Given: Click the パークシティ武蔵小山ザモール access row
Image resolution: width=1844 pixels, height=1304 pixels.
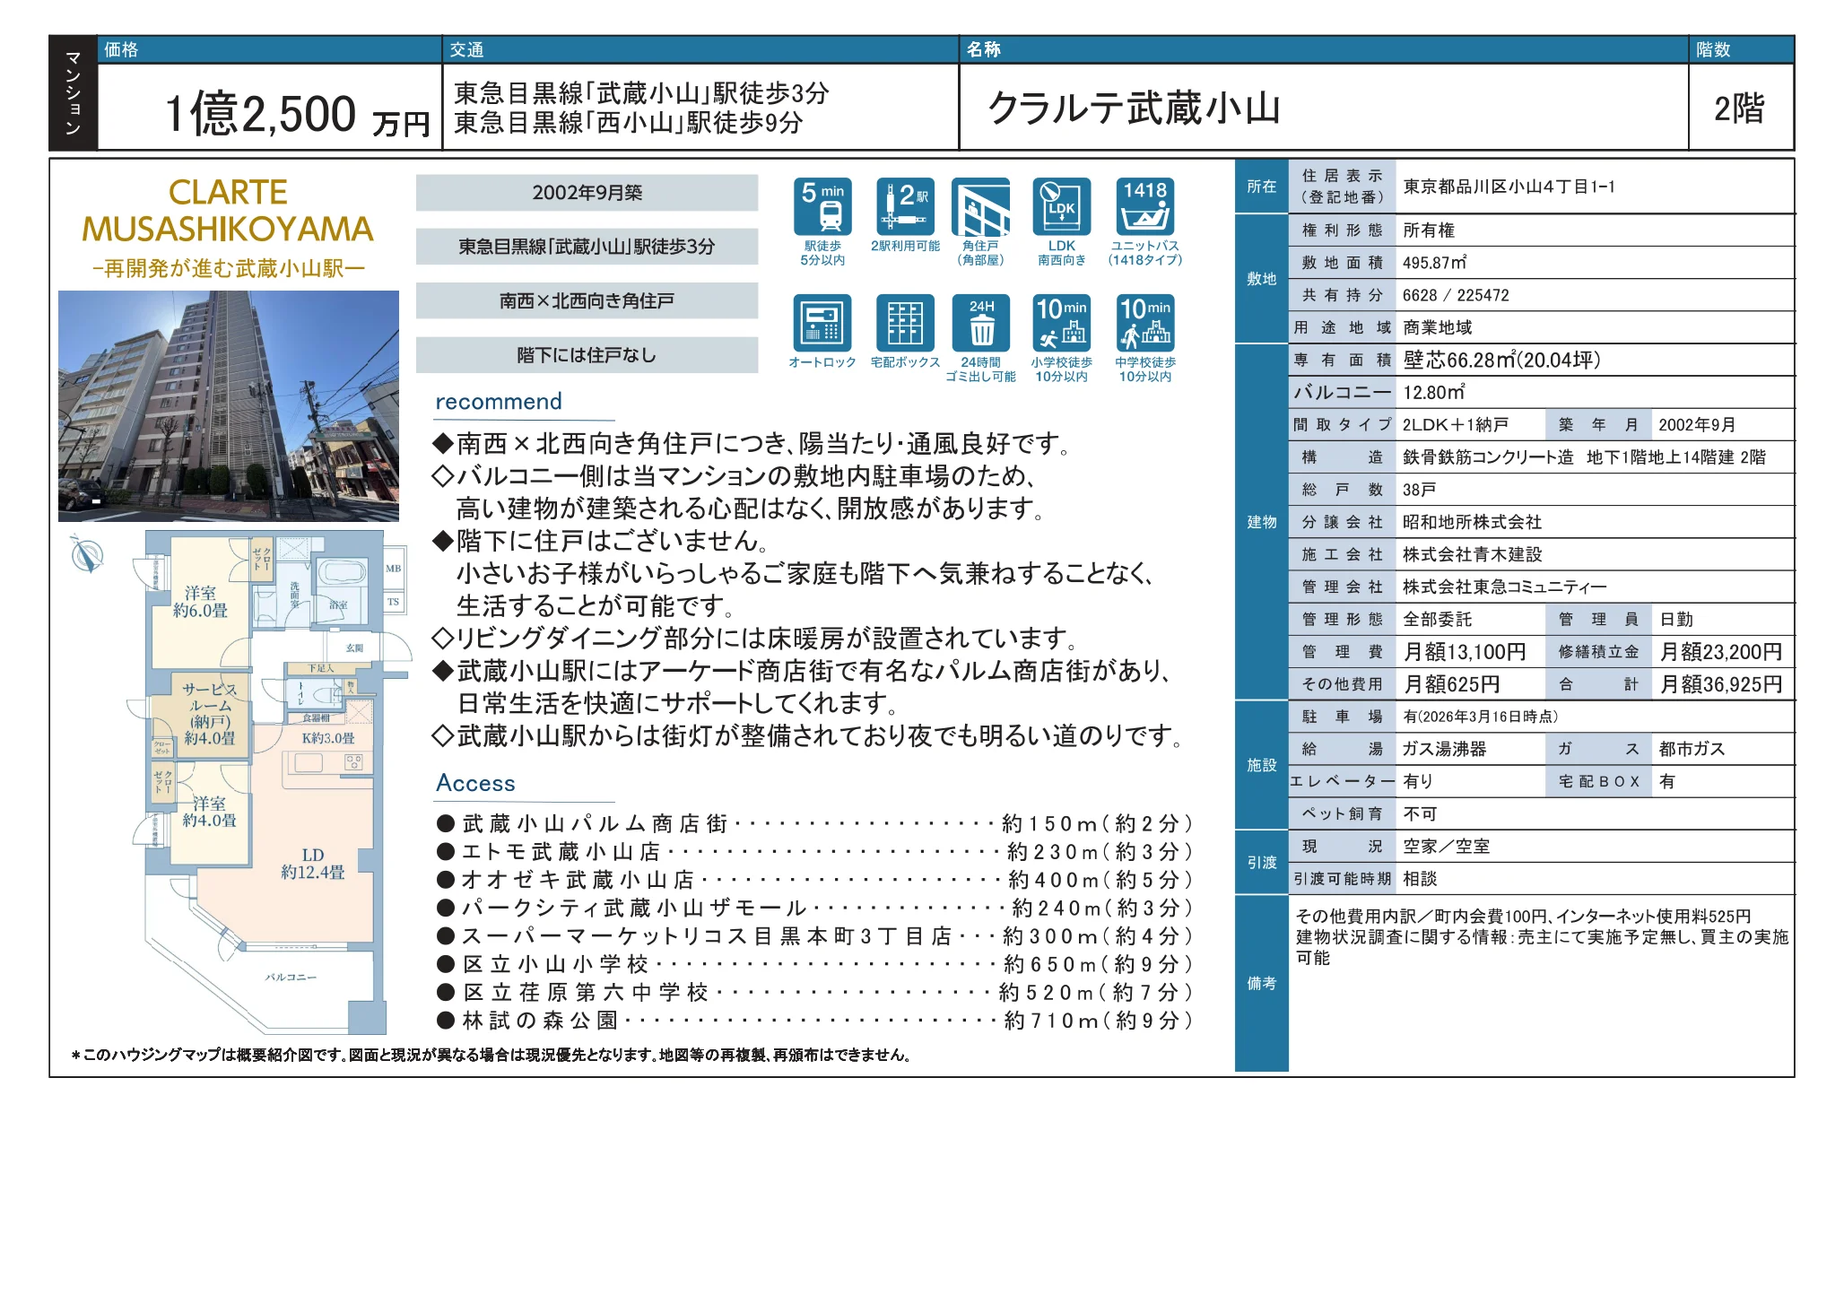Looking at the screenshot, I should 814,908.
